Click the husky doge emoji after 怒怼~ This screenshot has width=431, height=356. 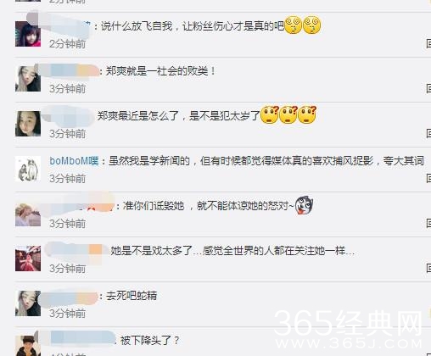click(x=304, y=204)
